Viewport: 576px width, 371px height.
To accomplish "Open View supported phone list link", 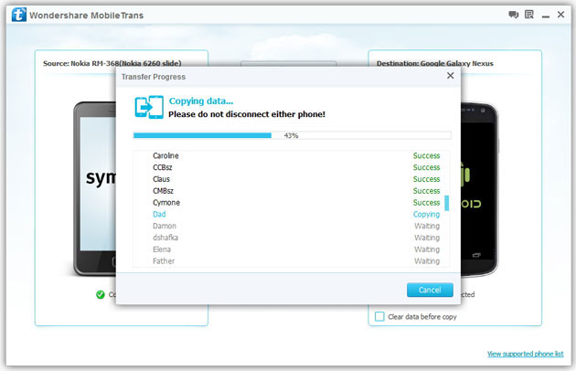I will click(x=526, y=354).
